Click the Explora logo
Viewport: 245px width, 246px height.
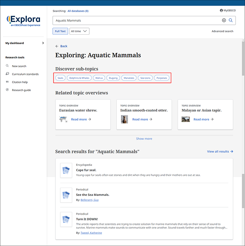23,21
